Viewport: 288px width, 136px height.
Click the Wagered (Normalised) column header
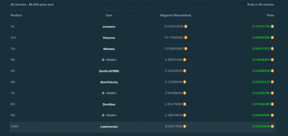176,15
